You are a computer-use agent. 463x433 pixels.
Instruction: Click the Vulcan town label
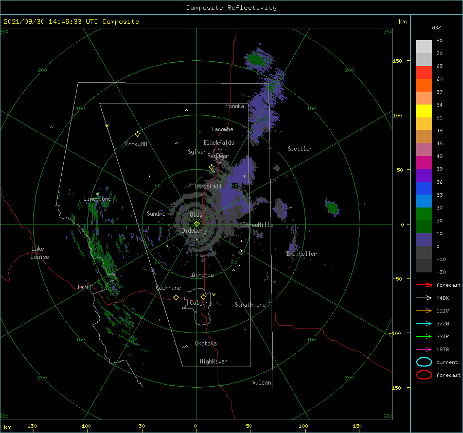coord(261,383)
